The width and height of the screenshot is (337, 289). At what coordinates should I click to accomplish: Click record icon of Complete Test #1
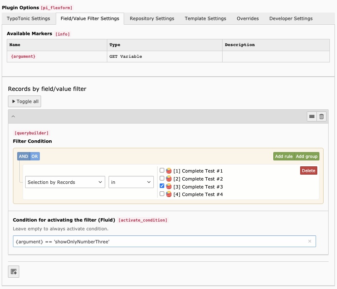tap(169, 171)
